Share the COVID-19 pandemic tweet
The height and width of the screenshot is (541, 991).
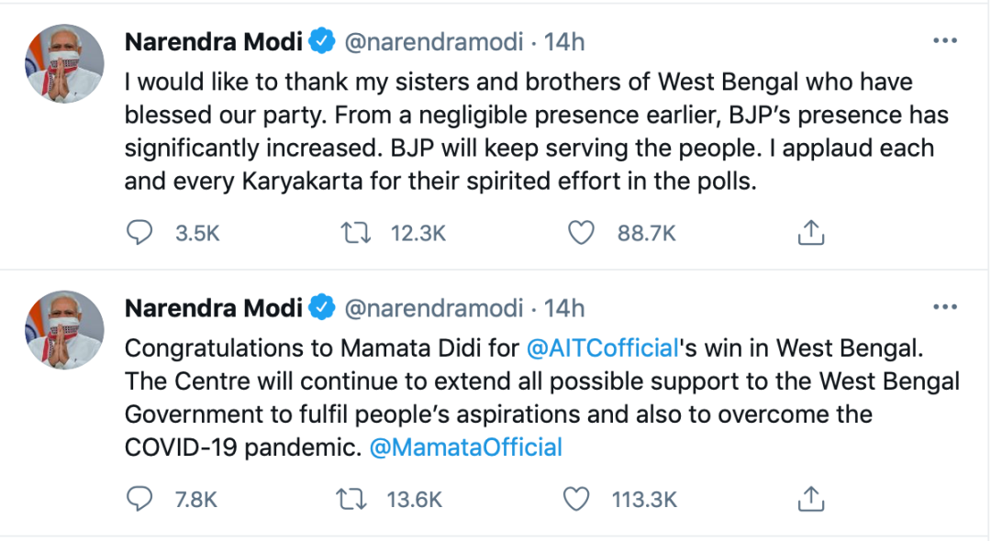pyautogui.click(x=808, y=500)
